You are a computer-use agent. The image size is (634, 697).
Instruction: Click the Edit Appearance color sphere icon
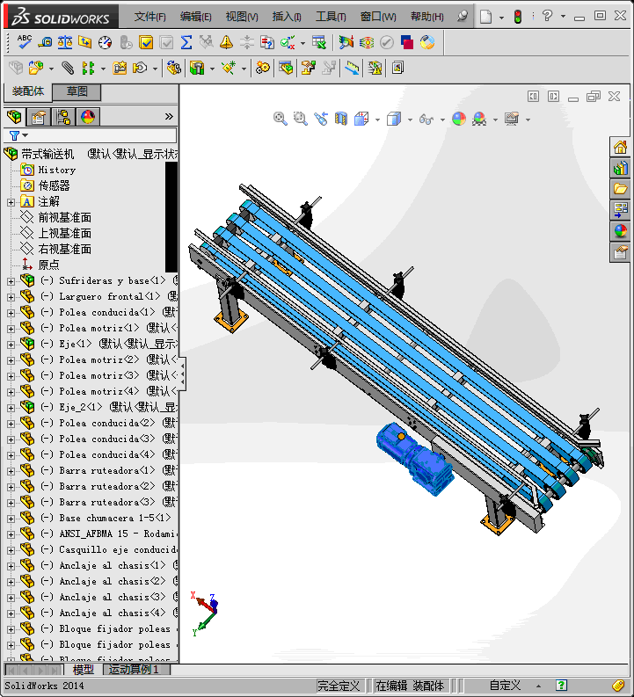tap(458, 119)
